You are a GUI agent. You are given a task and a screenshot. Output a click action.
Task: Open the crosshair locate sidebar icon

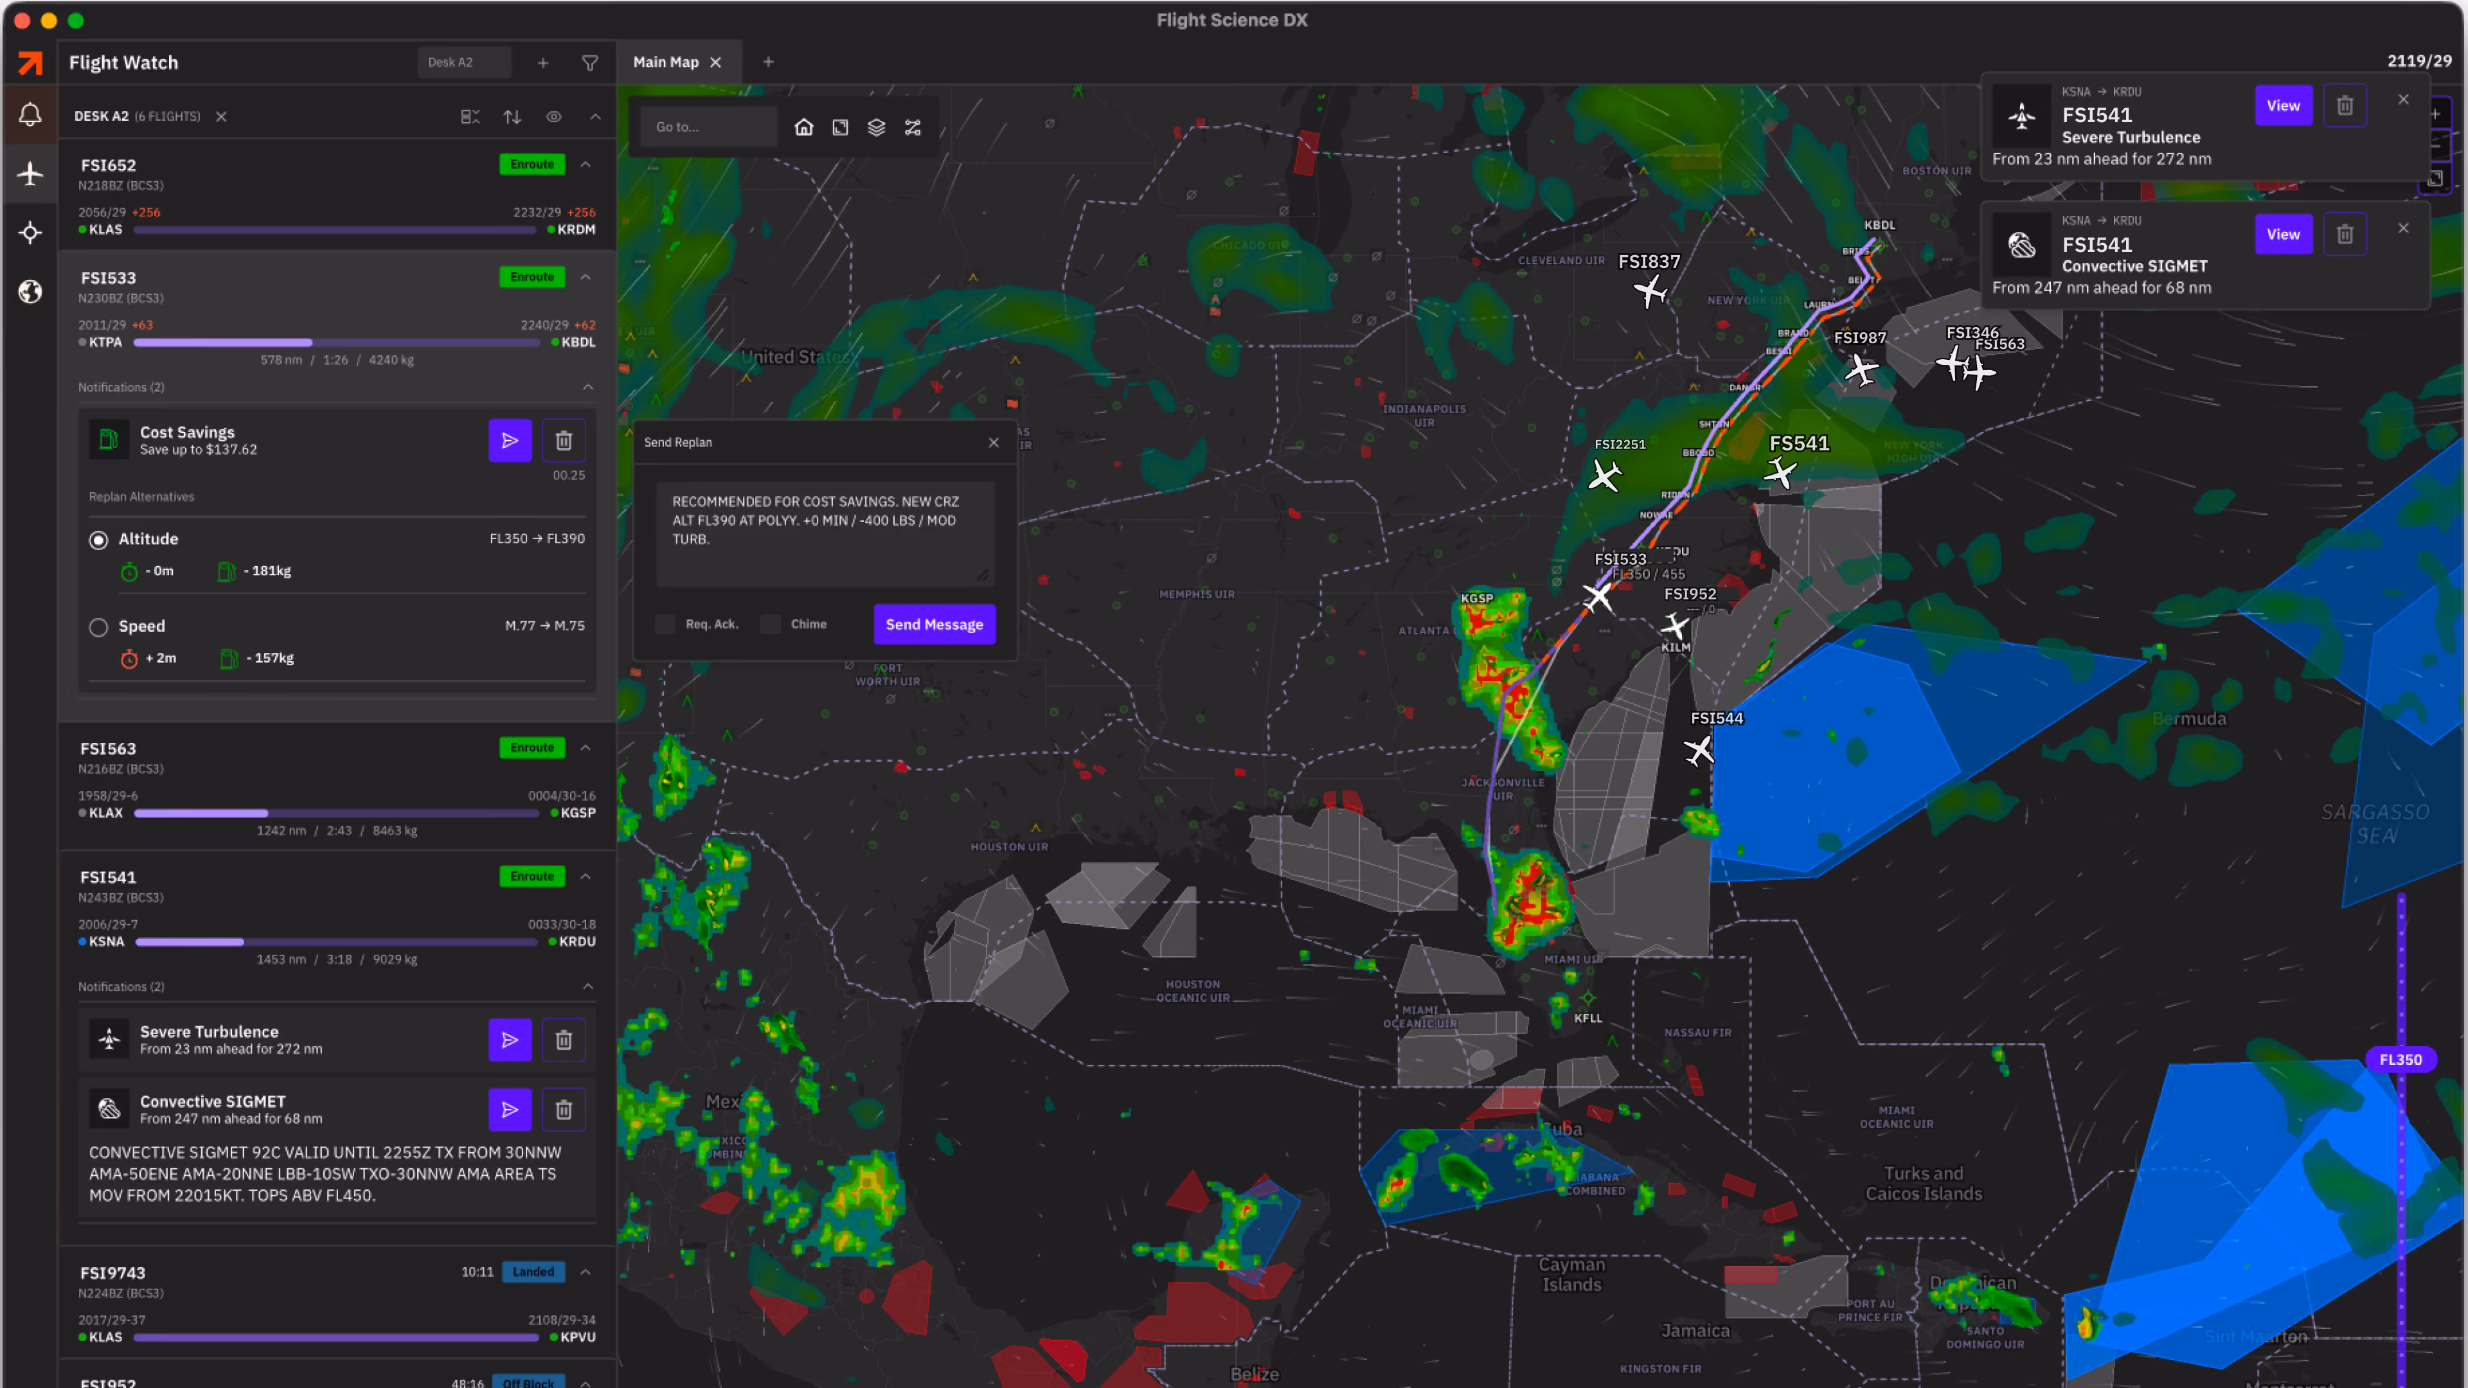30,233
